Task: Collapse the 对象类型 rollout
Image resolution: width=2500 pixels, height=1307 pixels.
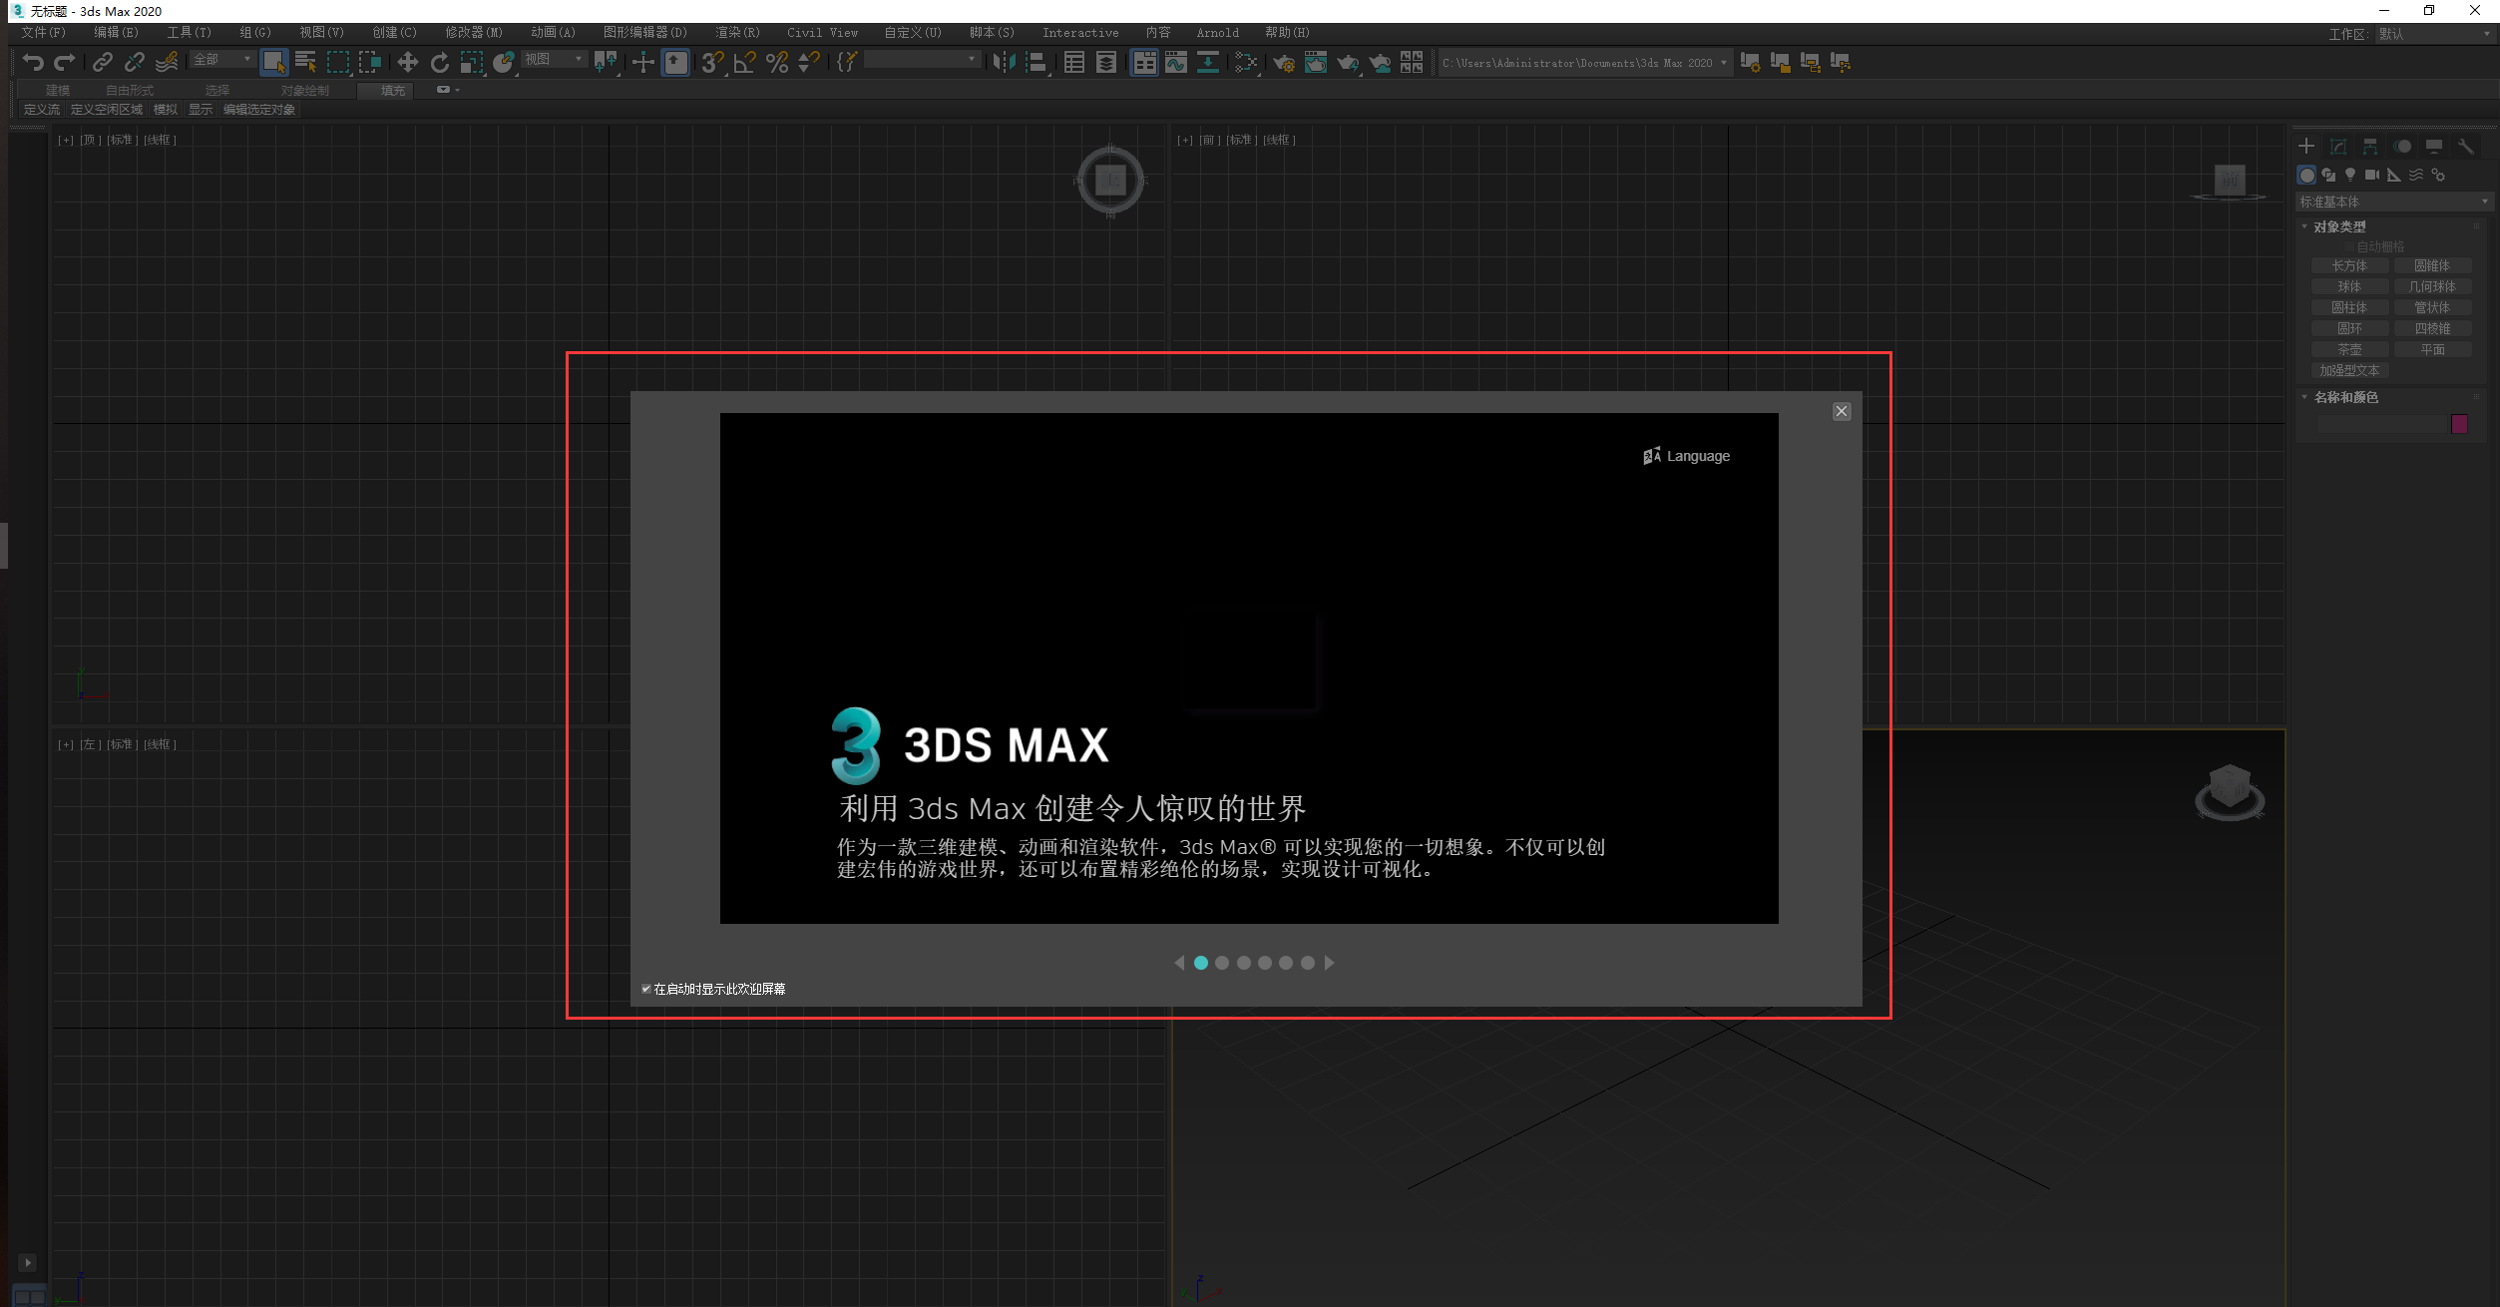Action: [2339, 226]
